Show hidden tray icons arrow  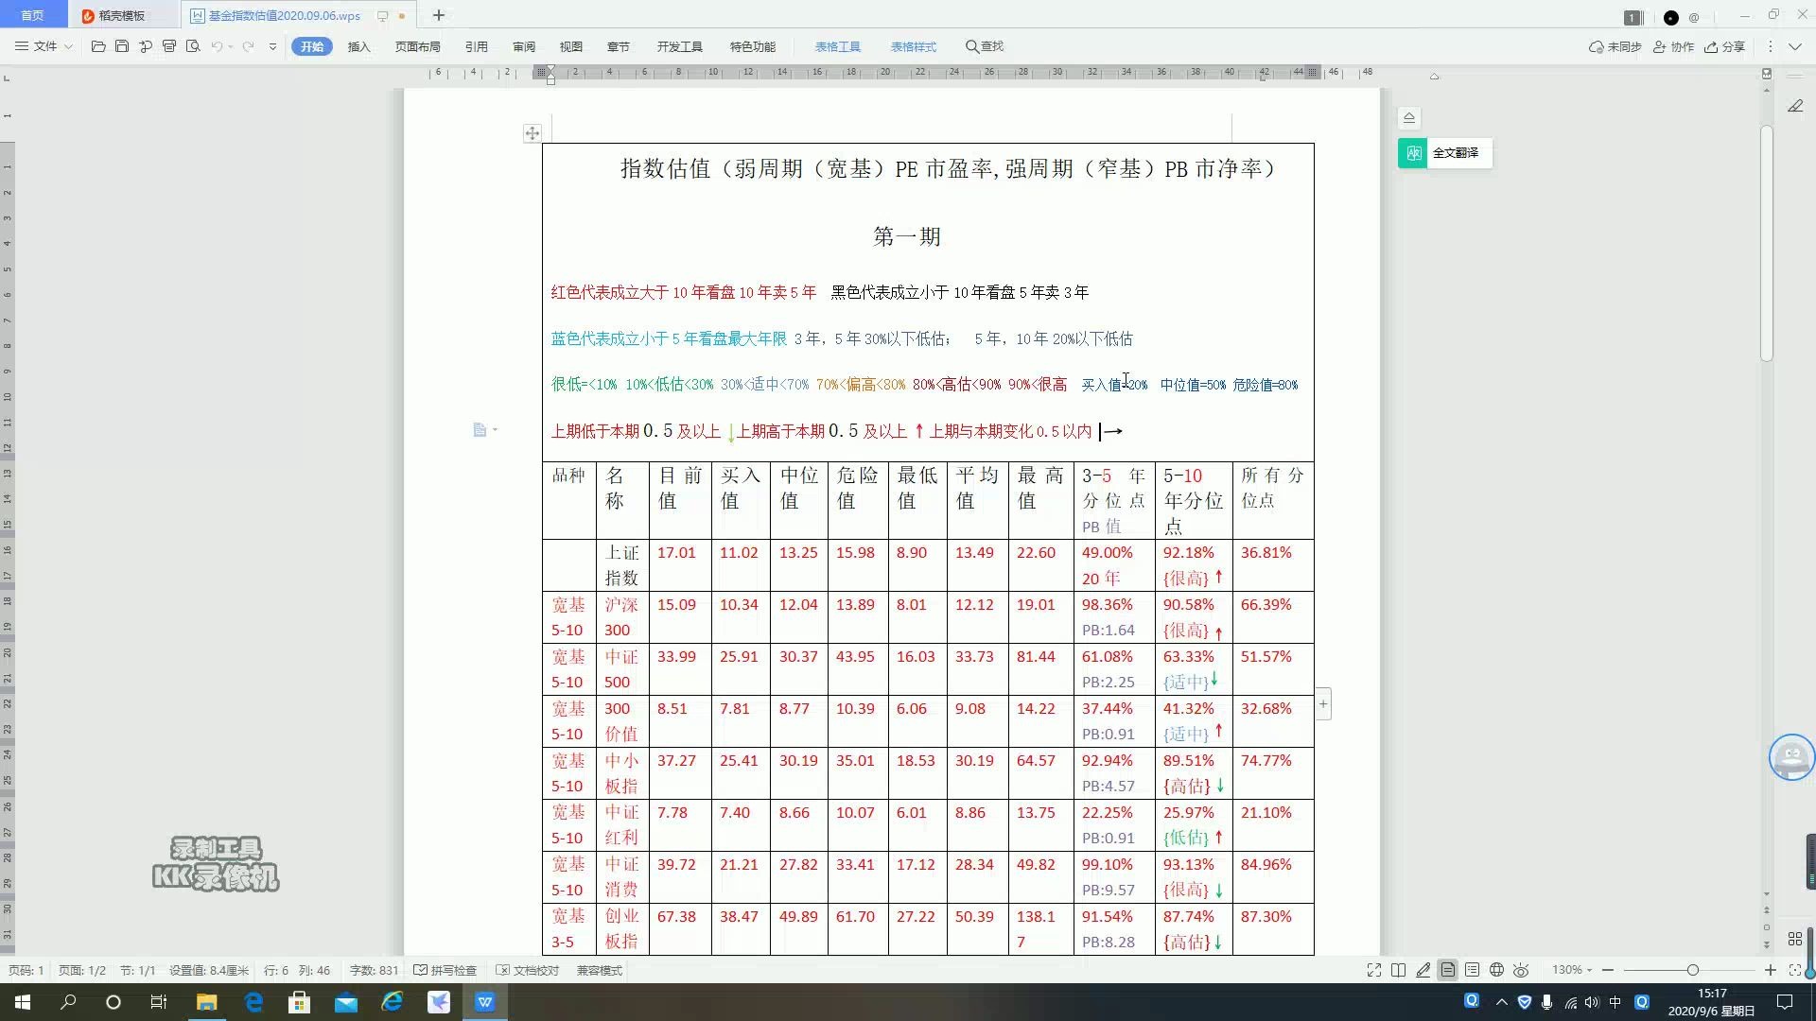tap(1501, 1002)
